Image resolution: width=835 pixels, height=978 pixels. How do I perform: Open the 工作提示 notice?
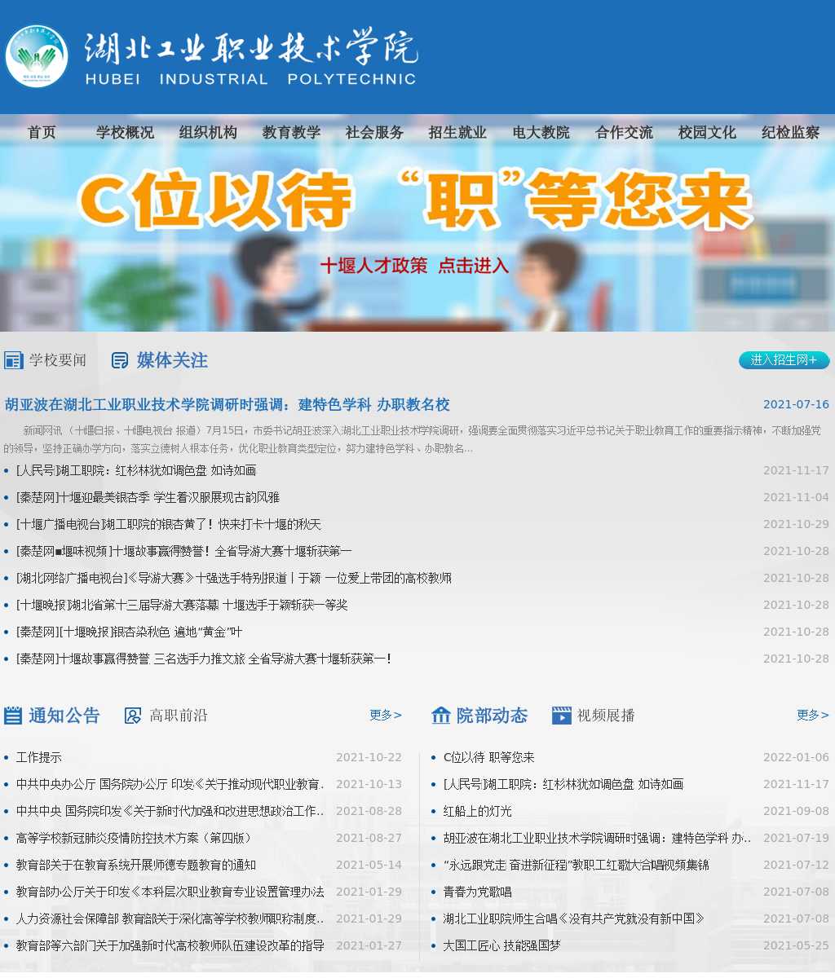39,757
